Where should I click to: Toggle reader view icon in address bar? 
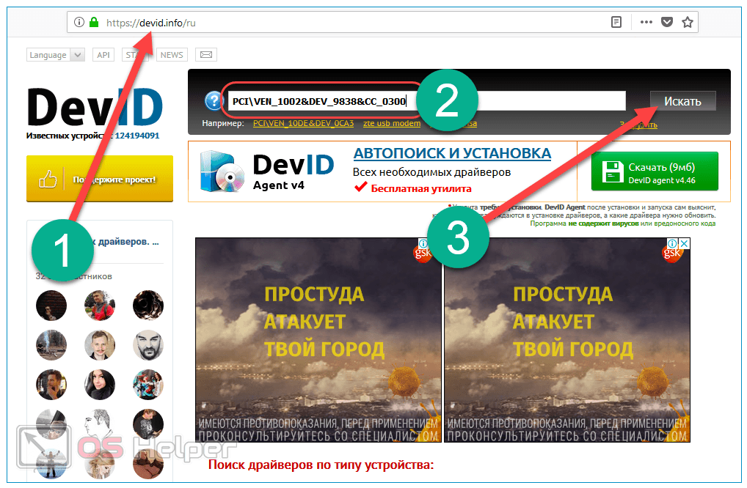point(616,22)
